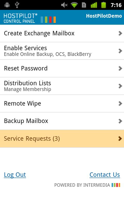The height and width of the screenshot is (208, 124).
Task: Click the Contact Us link
Action: click(105, 175)
